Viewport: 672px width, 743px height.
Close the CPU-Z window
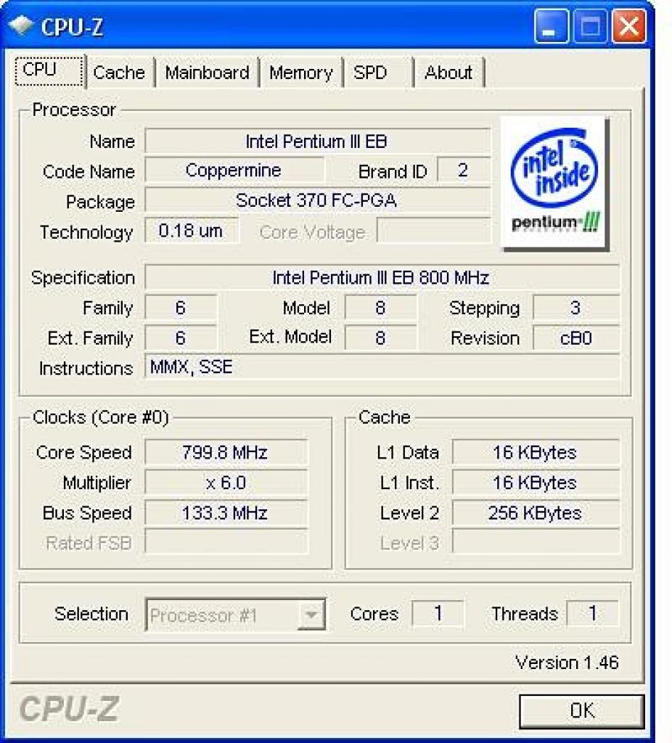[629, 27]
